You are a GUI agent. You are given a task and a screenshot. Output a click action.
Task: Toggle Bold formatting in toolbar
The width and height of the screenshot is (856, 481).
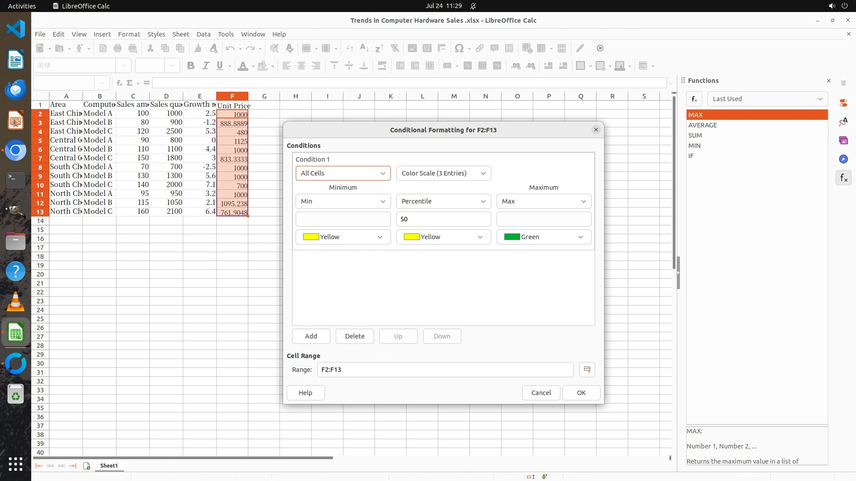point(191,66)
